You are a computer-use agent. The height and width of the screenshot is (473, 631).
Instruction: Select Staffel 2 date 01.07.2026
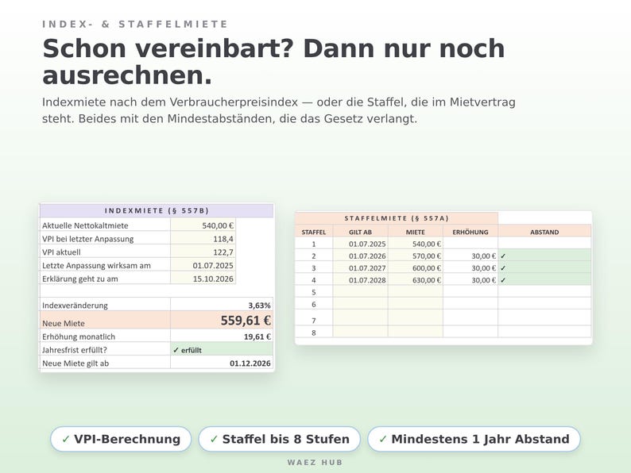pyautogui.click(x=361, y=256)
